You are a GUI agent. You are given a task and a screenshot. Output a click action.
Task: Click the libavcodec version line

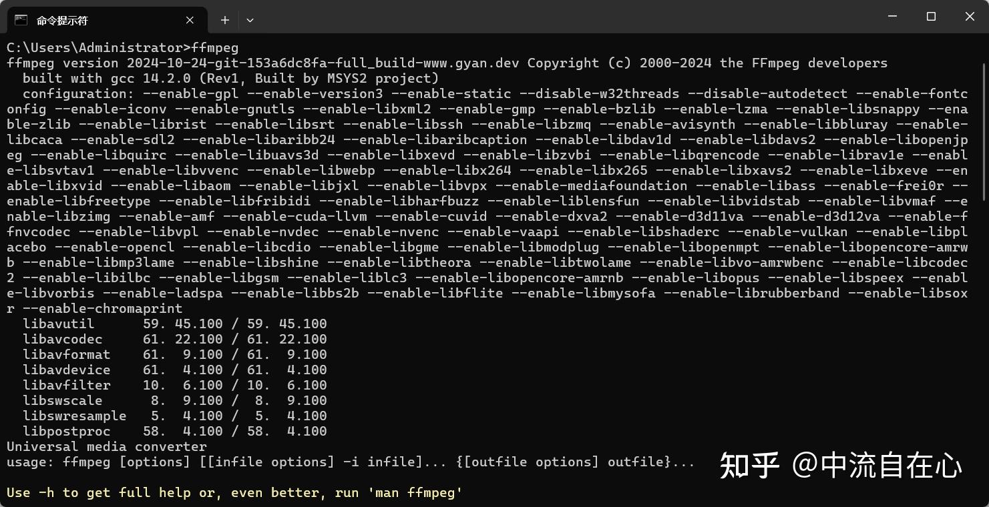point(174,339)
